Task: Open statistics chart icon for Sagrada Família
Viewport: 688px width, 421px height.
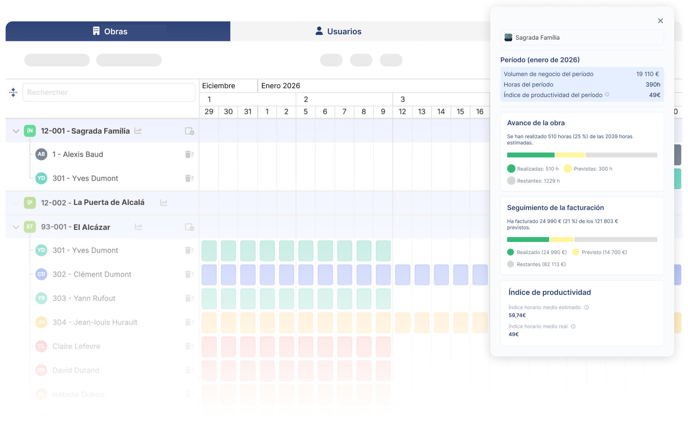Action: pyautogui.click(x=138, y=131)
